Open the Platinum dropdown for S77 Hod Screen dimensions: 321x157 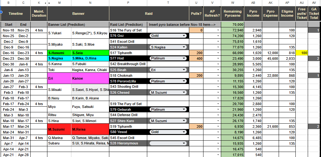(168, 59)
